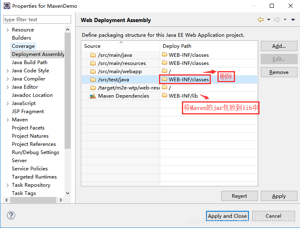
Task: Expand the Java Editor node
Action: point(7,87)
